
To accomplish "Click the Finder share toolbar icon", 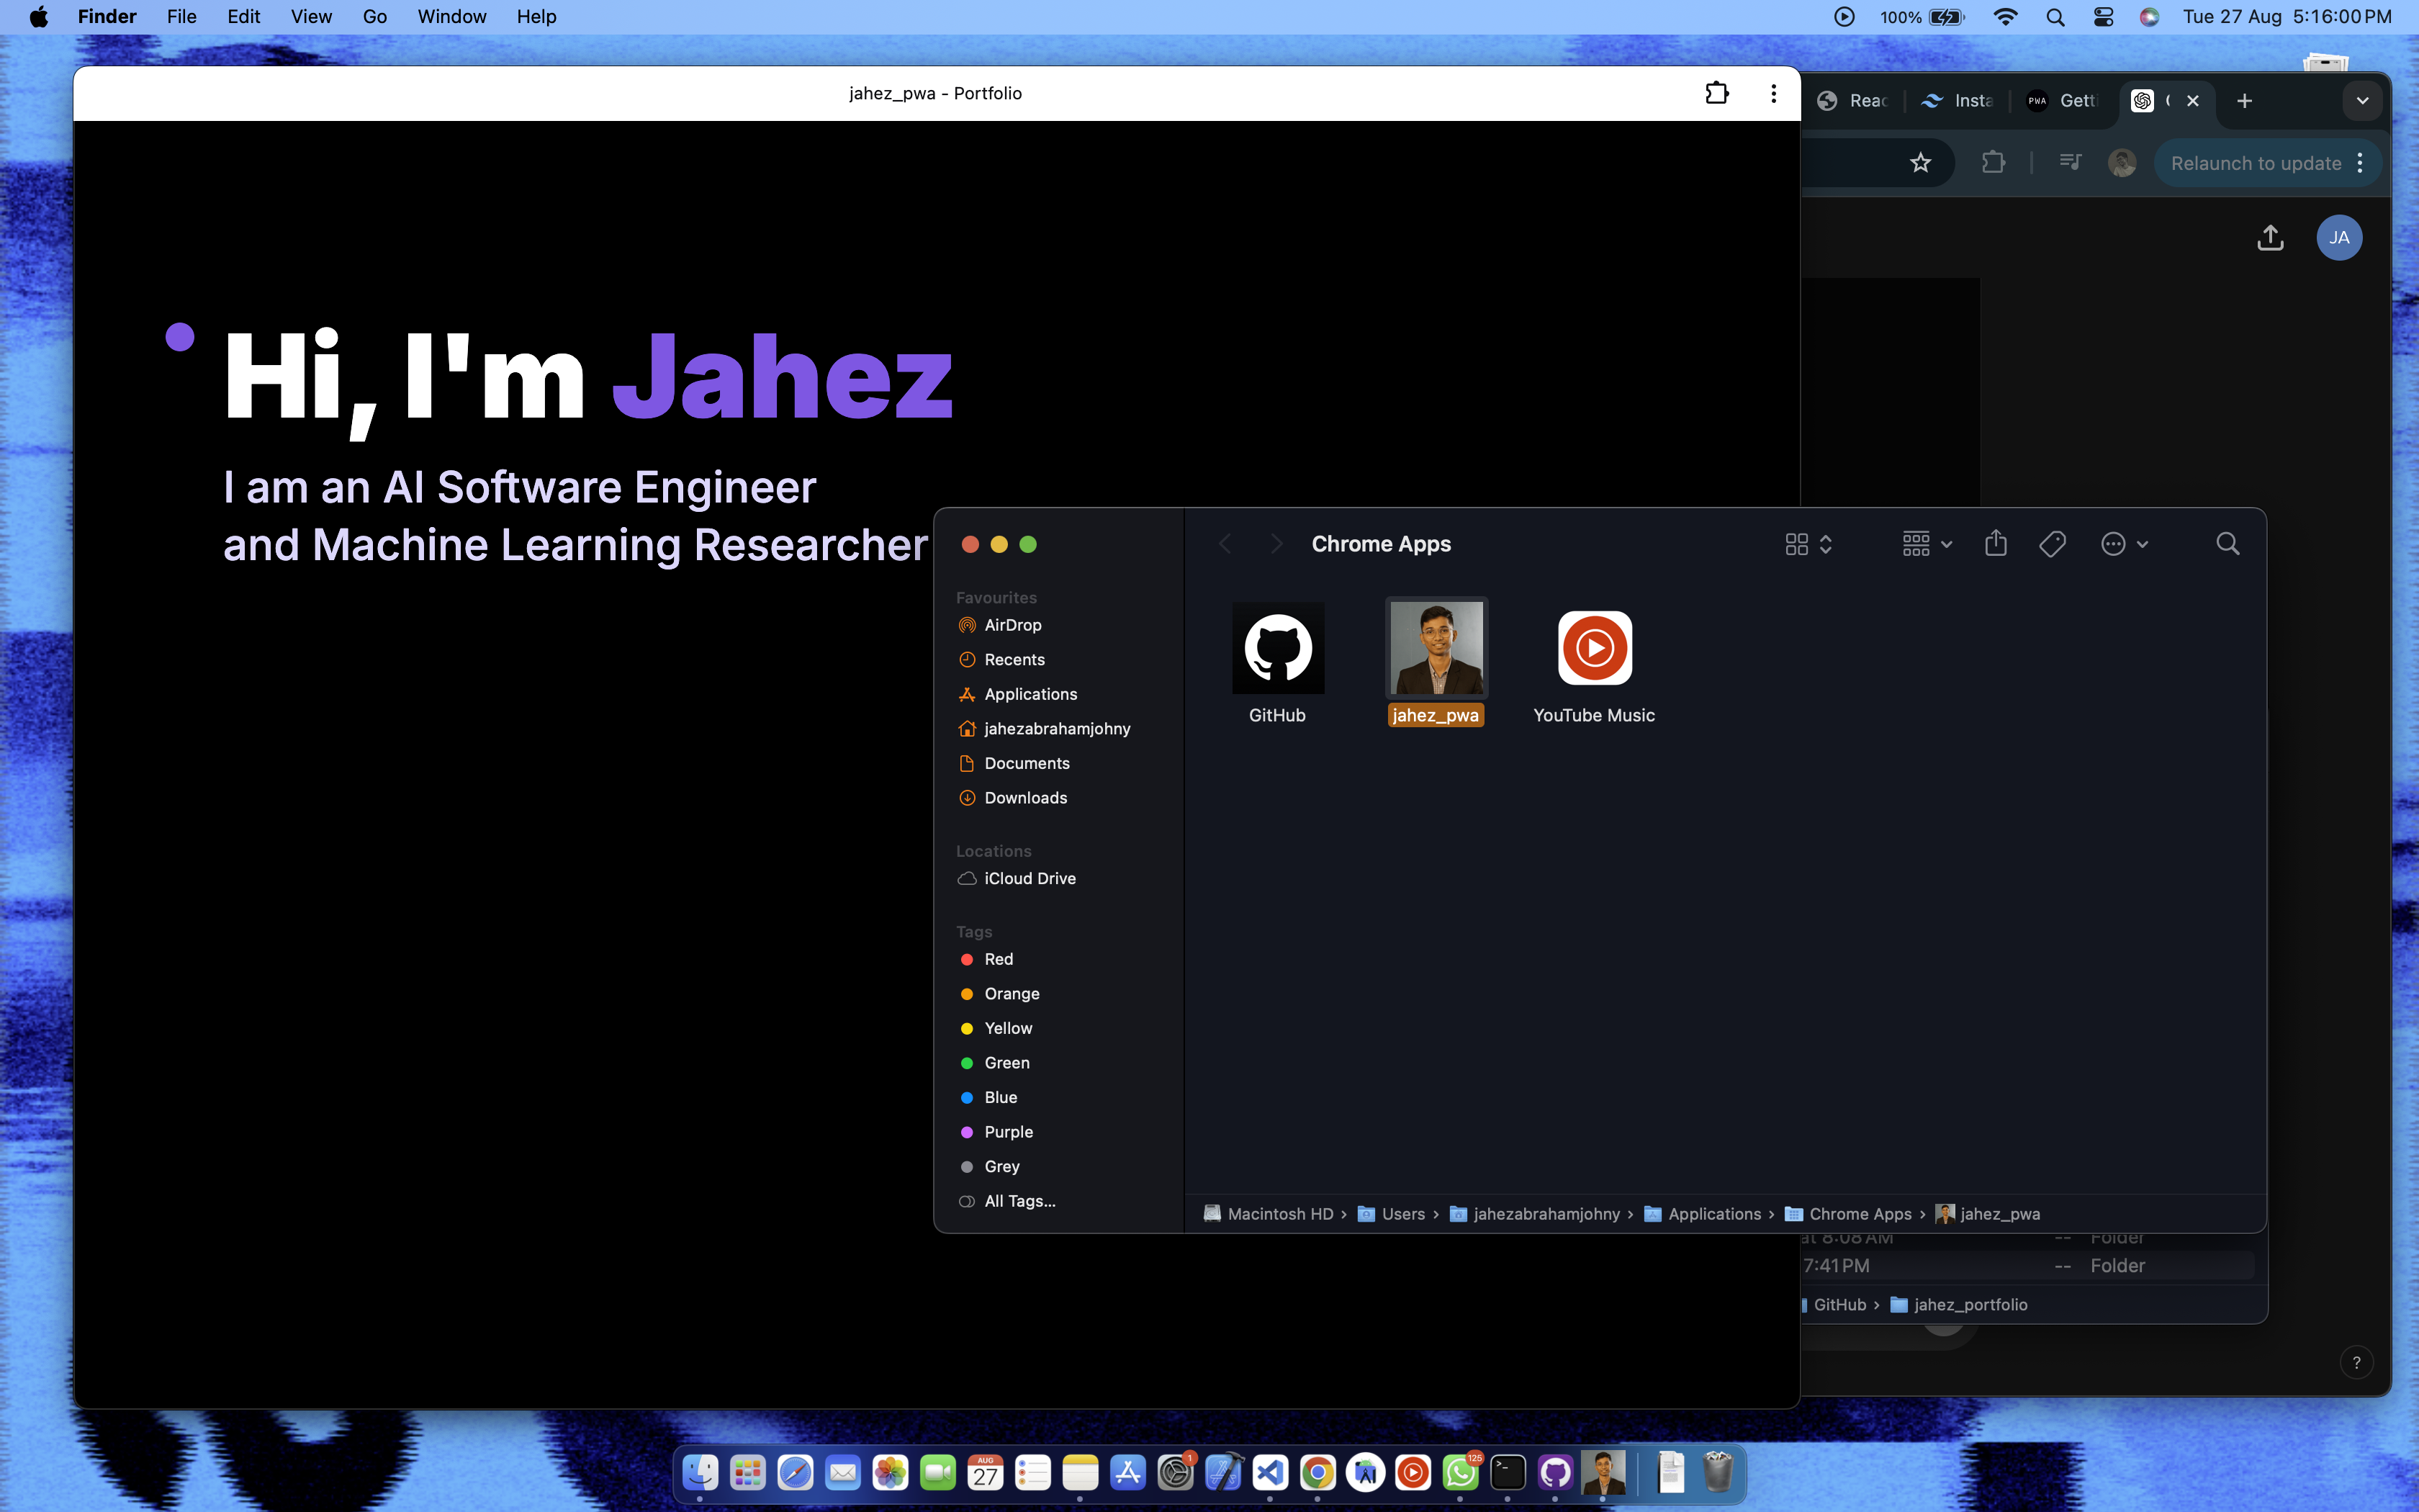I will tap(1995, 543).
